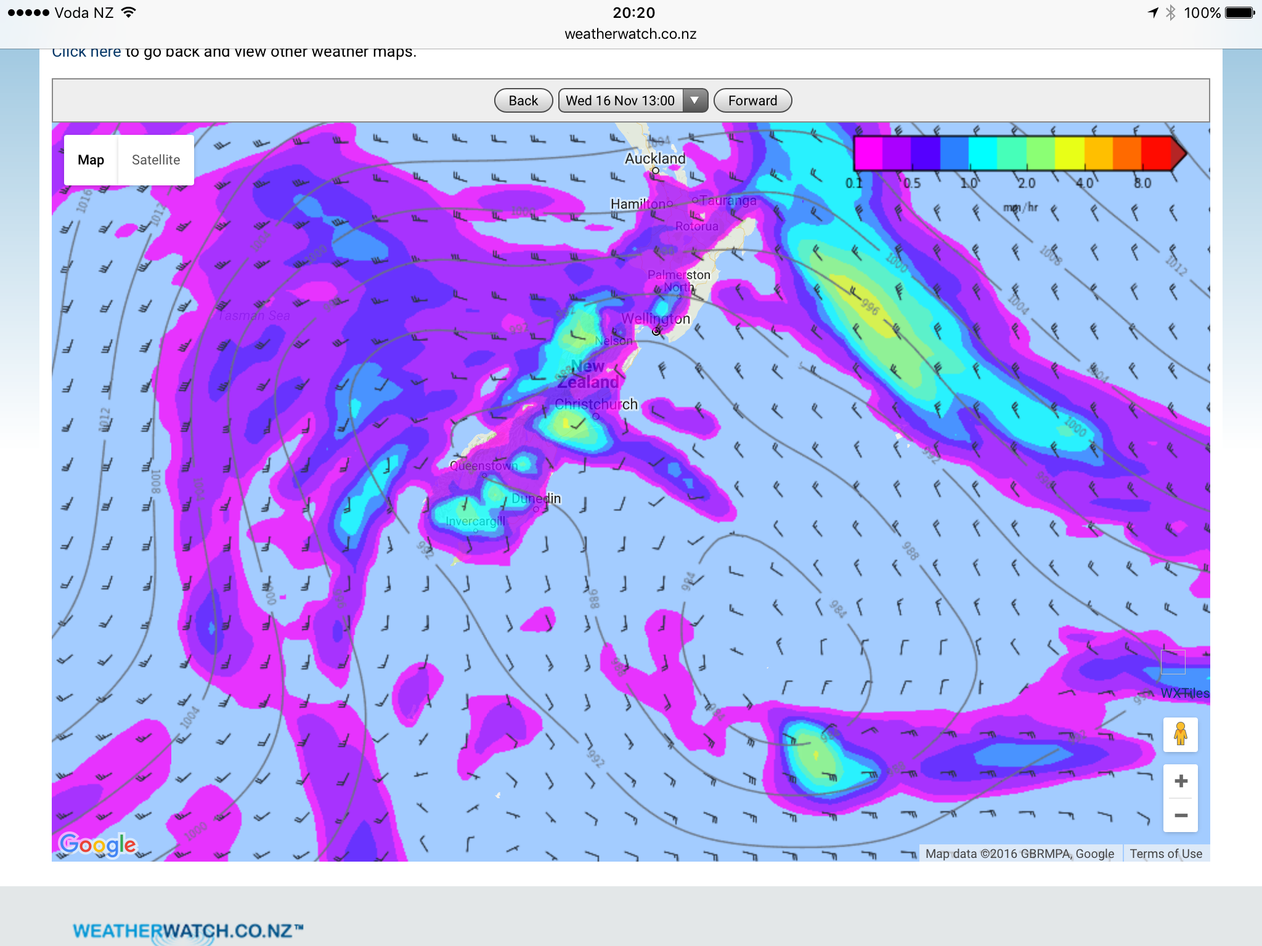The image size is (1262, 946).
Task: Click the Auckland city marker
Action: pyautogui.click(x=656, y=171)
